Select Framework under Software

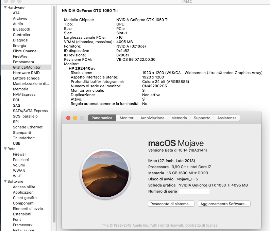[22, 225]
